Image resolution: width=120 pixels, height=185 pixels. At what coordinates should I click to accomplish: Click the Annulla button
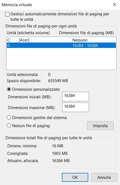coord(104,177)
